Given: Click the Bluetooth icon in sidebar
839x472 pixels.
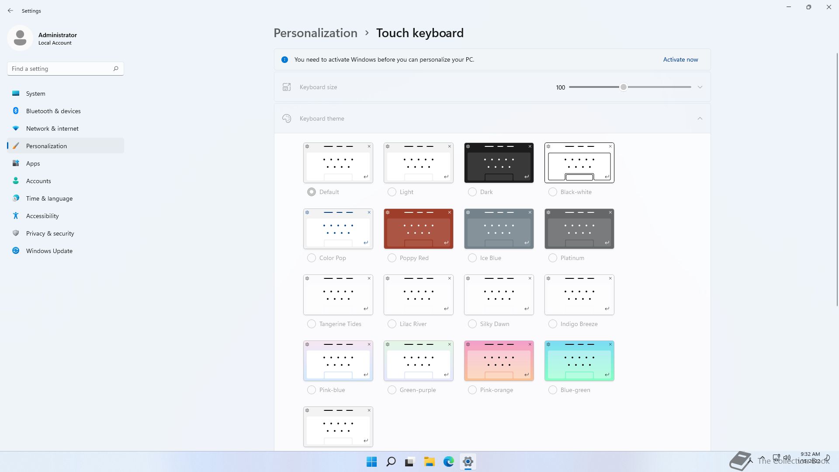Looking at the screenshot, I should point(16,111).
